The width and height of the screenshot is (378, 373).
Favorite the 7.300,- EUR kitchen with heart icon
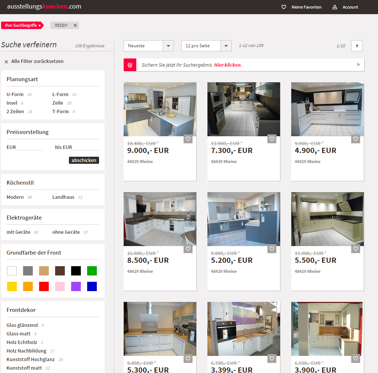pos(272,139)
